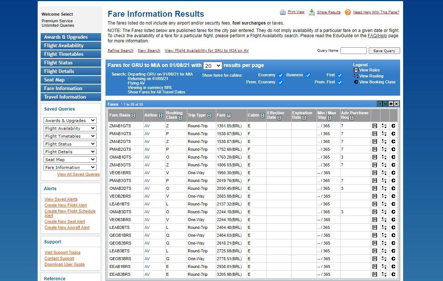View rules for ZMAB1GTS fare
The image size is (443, 281).
click(375, 126)
